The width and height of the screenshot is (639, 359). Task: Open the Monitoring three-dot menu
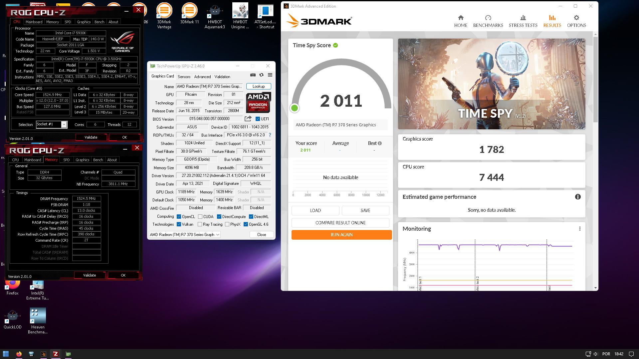580,229
